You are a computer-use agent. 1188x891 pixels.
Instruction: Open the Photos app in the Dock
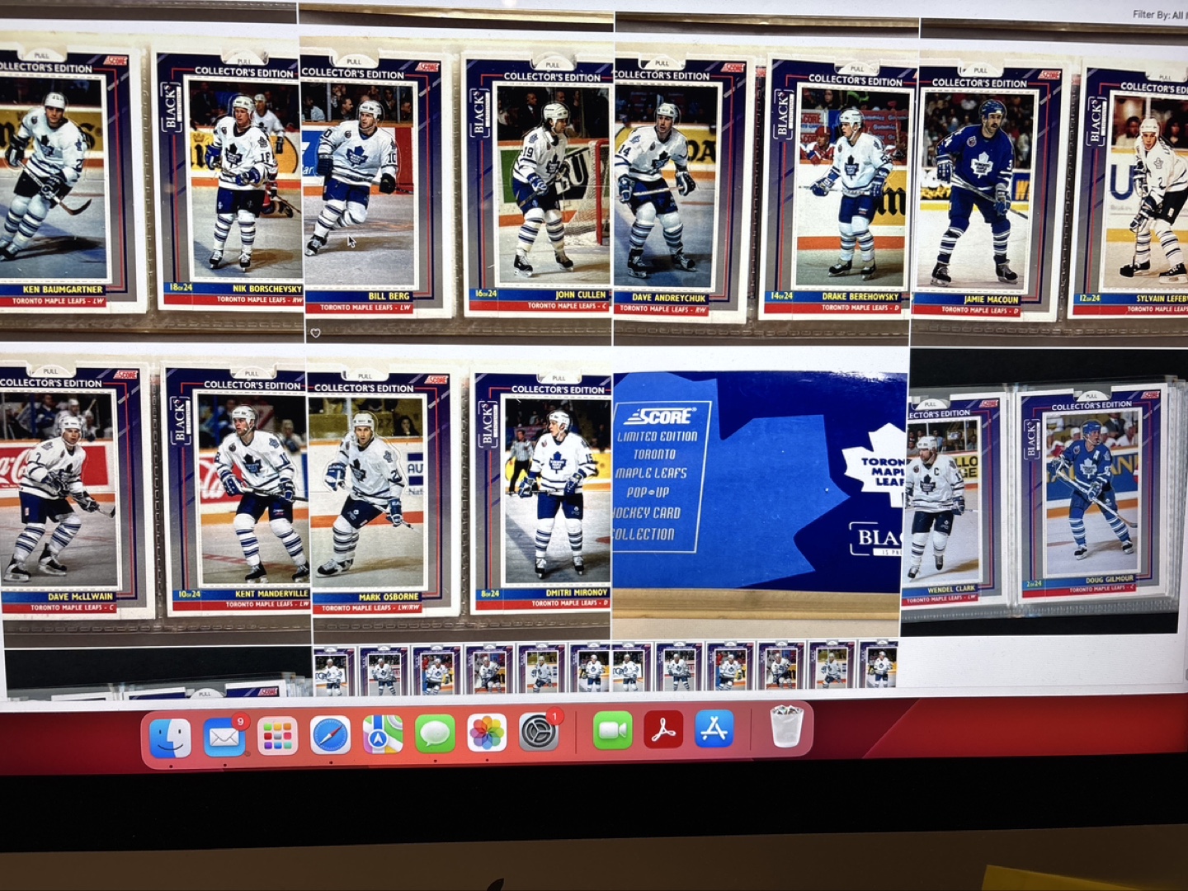click(487, 736)
